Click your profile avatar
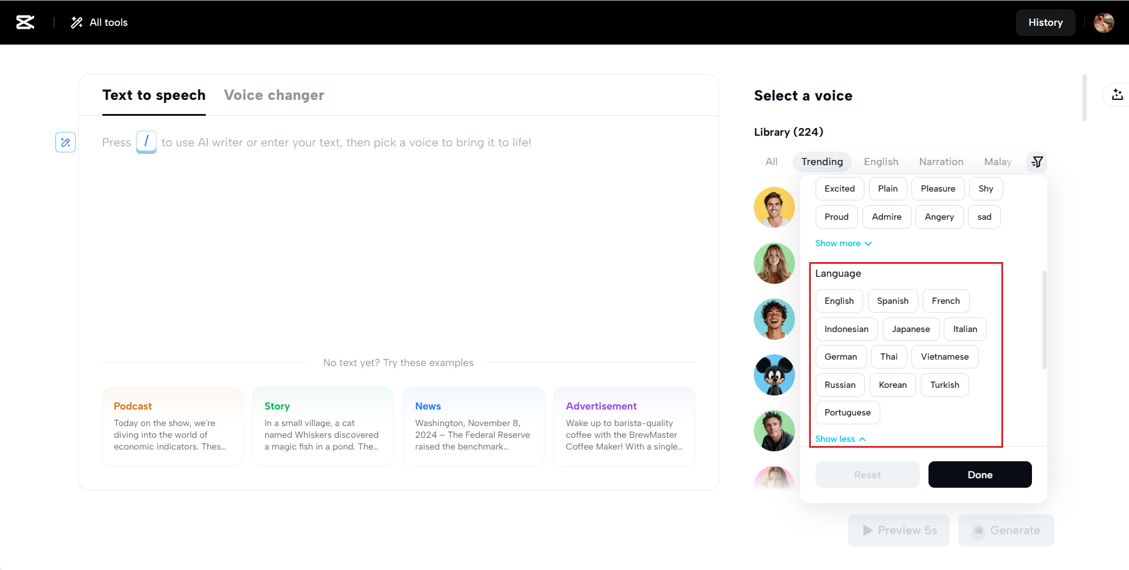Screen dimensions: 1129x570 1104,22
